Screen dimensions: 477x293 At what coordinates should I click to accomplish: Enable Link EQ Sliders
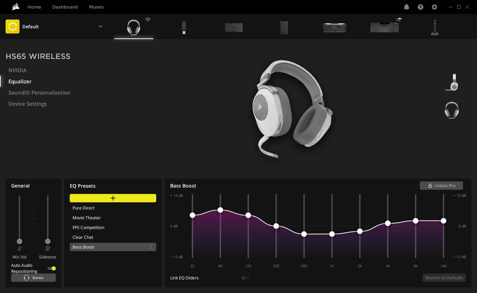[245, 278]
